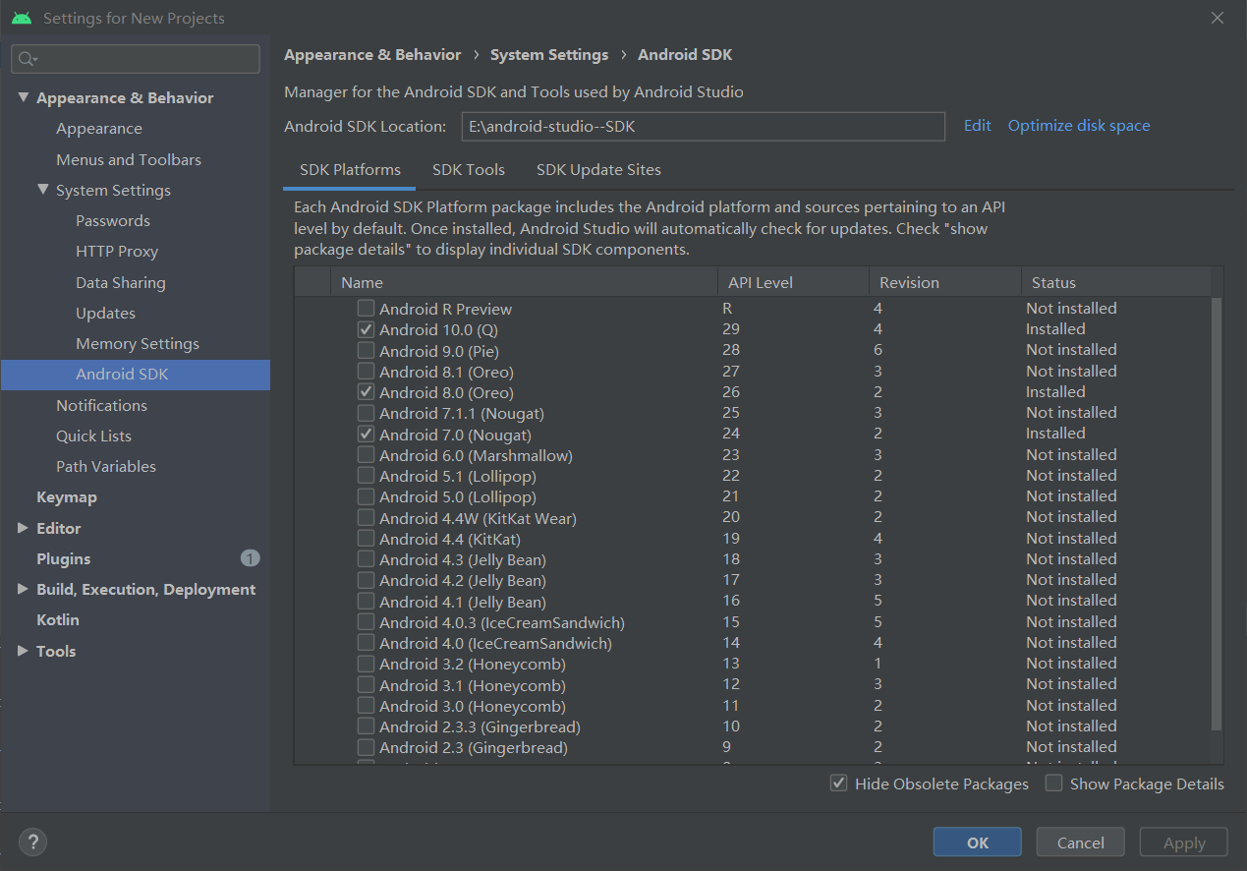Select HTTP Proxy settings

click(x=117, y=252)
